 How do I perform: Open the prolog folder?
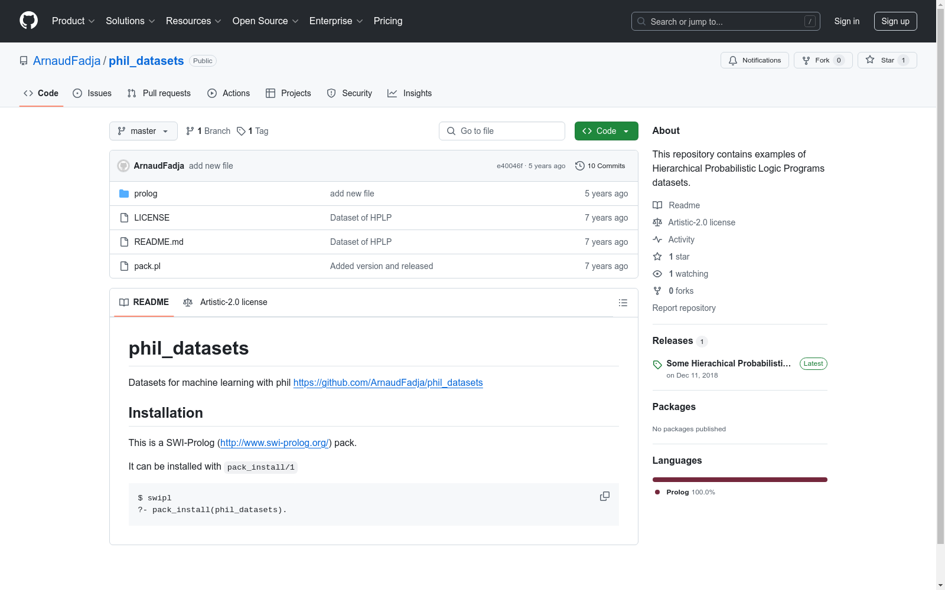tap(146, 194)
